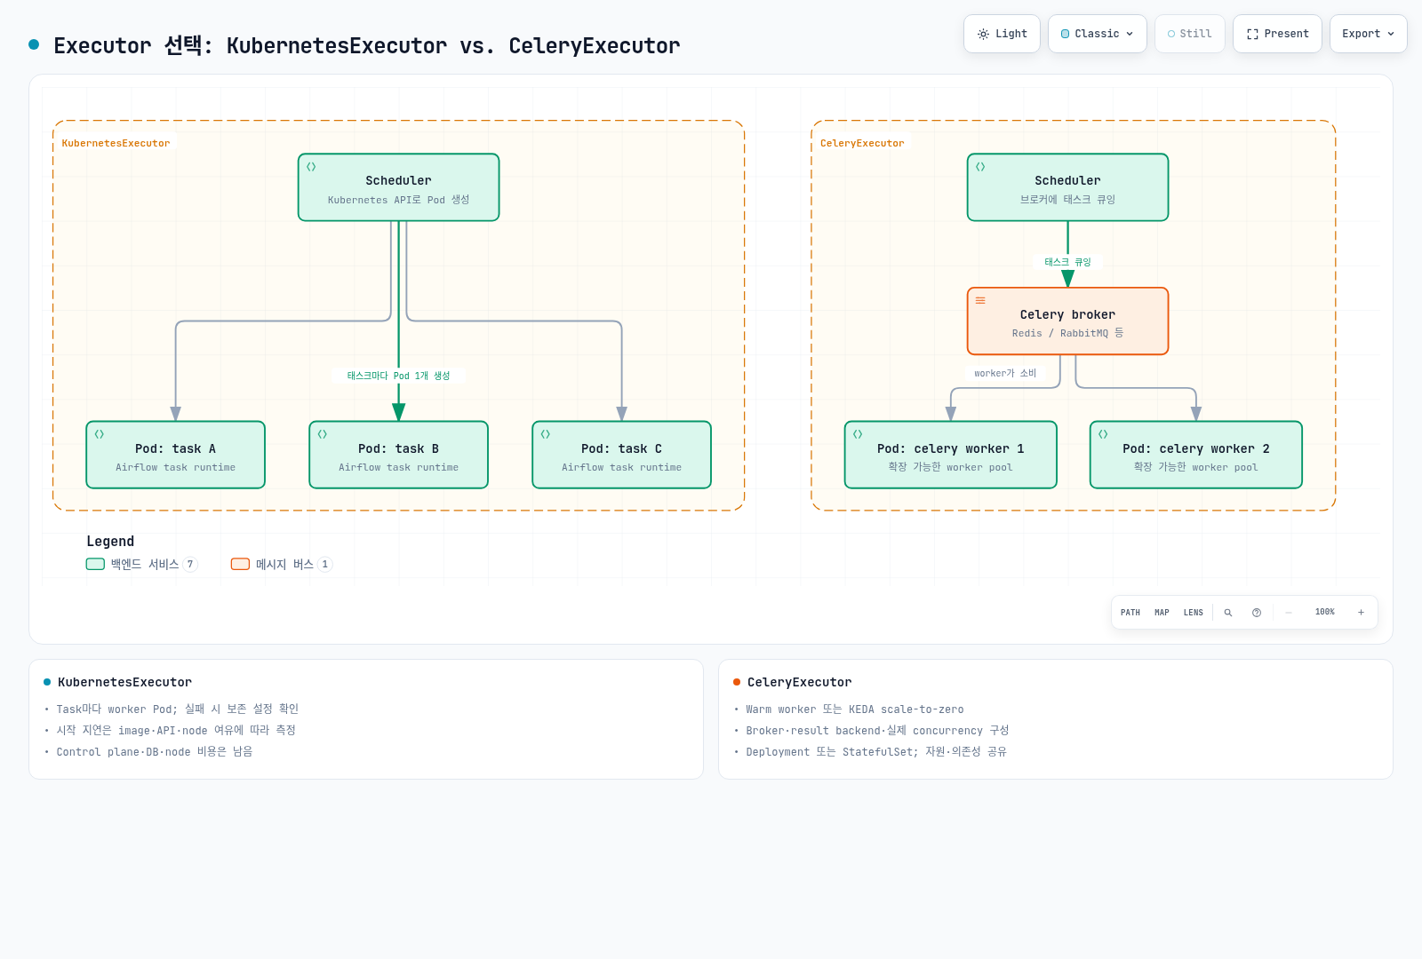Screen dimensions: 1422x959
Task: Click the 100% zoom level value
Action: [1325, 612]
